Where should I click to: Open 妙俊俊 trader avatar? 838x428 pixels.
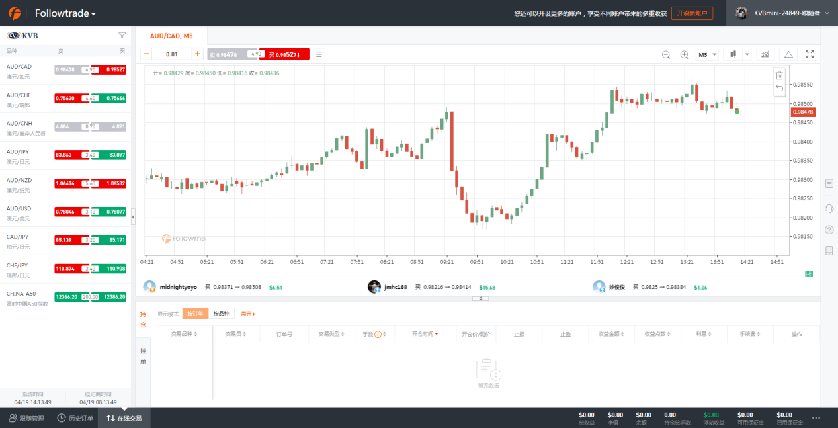click(599, 287)
